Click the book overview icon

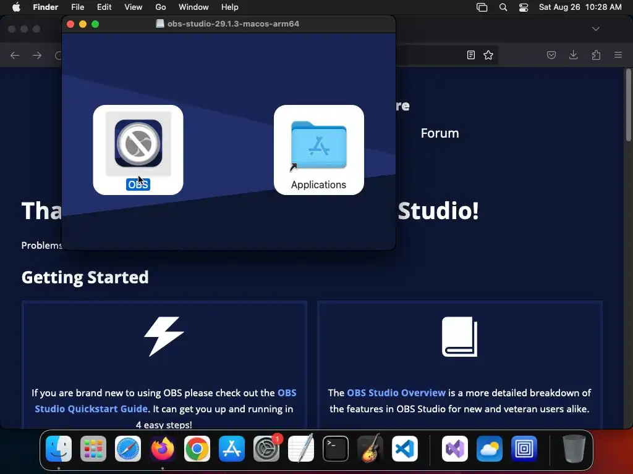(x=459, y=336)
